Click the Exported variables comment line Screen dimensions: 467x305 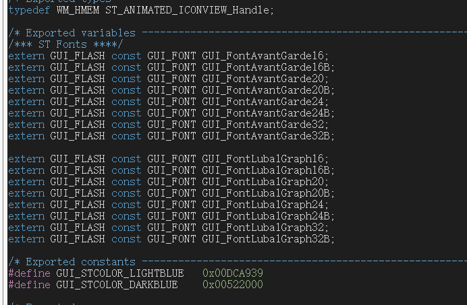(238, 33)
